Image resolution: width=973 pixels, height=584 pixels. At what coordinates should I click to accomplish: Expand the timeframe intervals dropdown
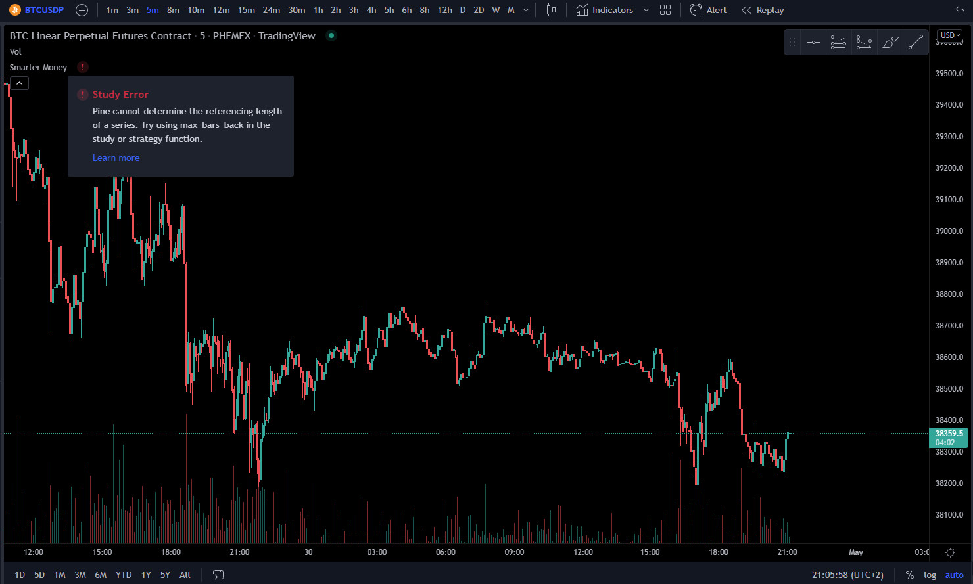(525, 10)
